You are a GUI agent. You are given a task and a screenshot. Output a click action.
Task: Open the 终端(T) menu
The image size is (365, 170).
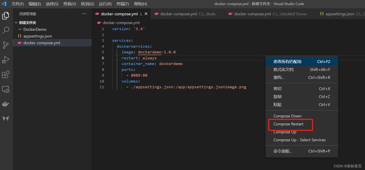[123, 4]
